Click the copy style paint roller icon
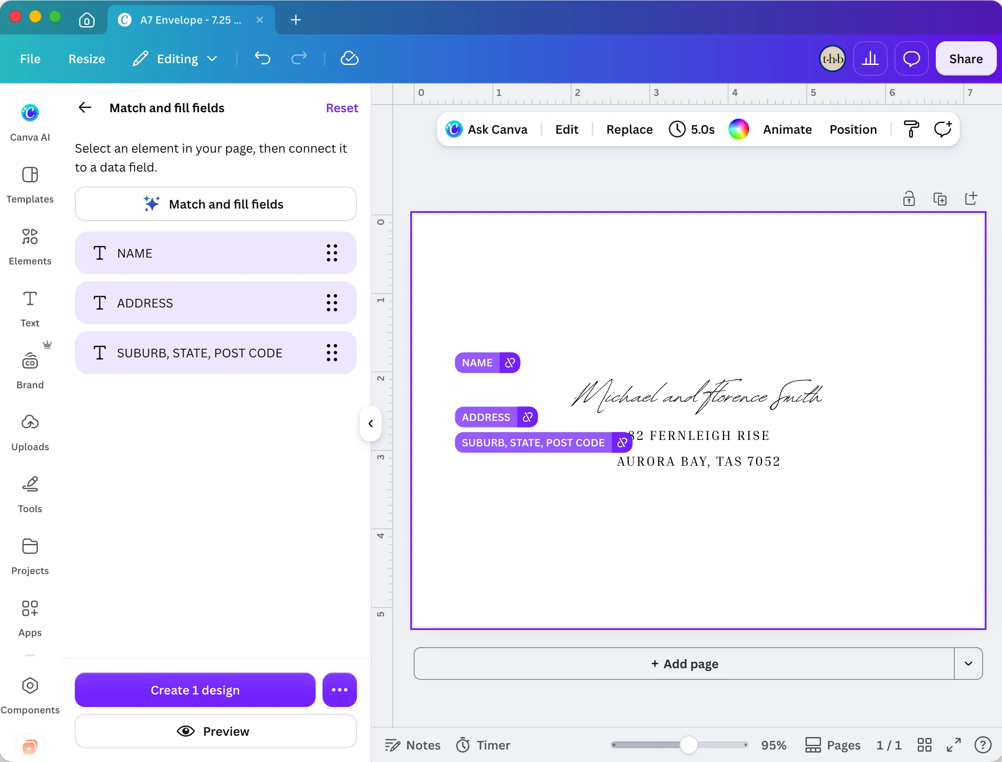 (x=911, y=129)
